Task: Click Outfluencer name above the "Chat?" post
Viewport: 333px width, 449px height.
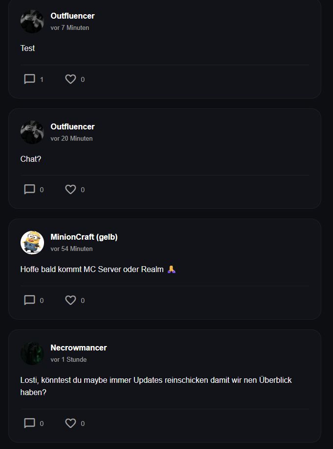Action: pos(72,126)
